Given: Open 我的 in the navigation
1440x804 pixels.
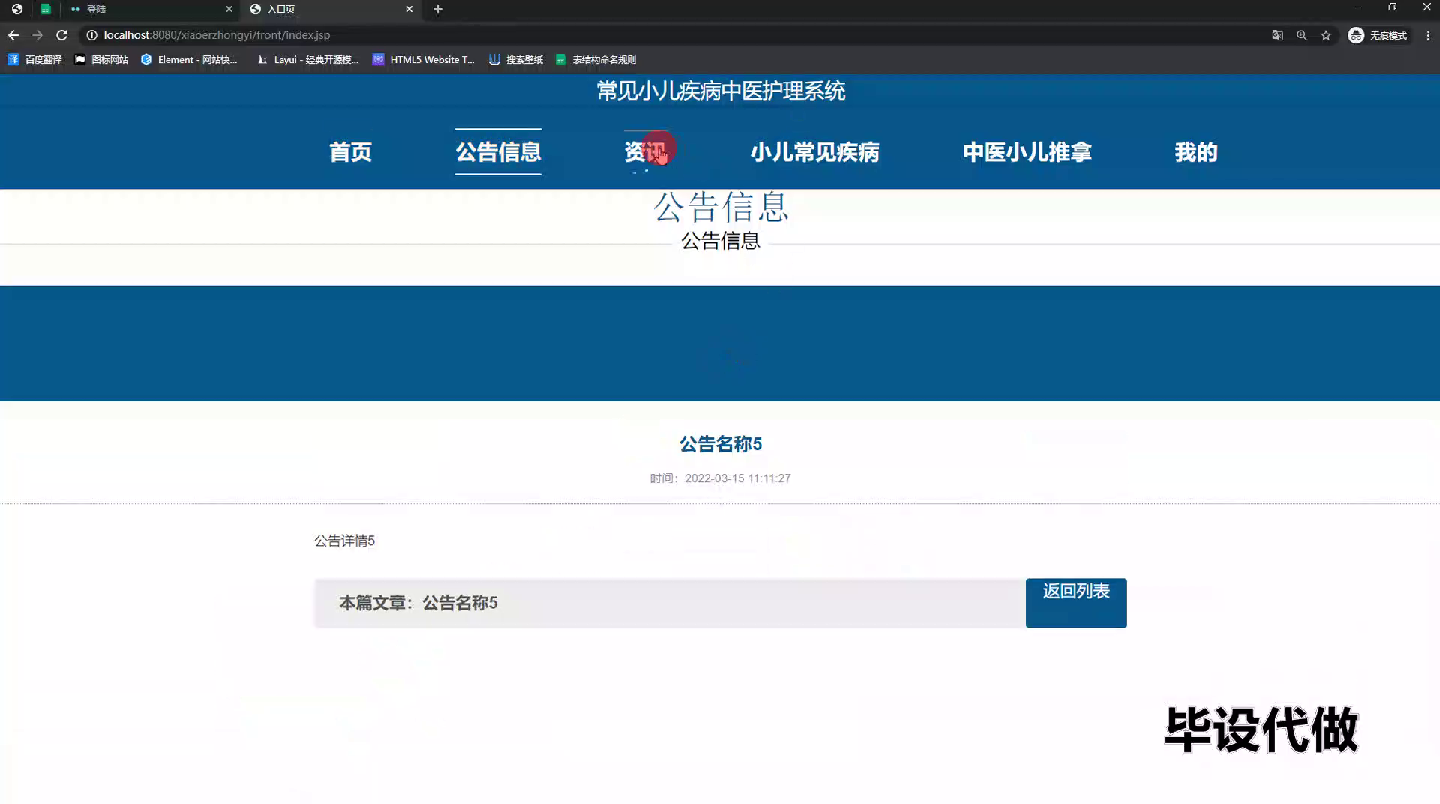Looking at the screenshot, I should click(x=1196, y=152).
